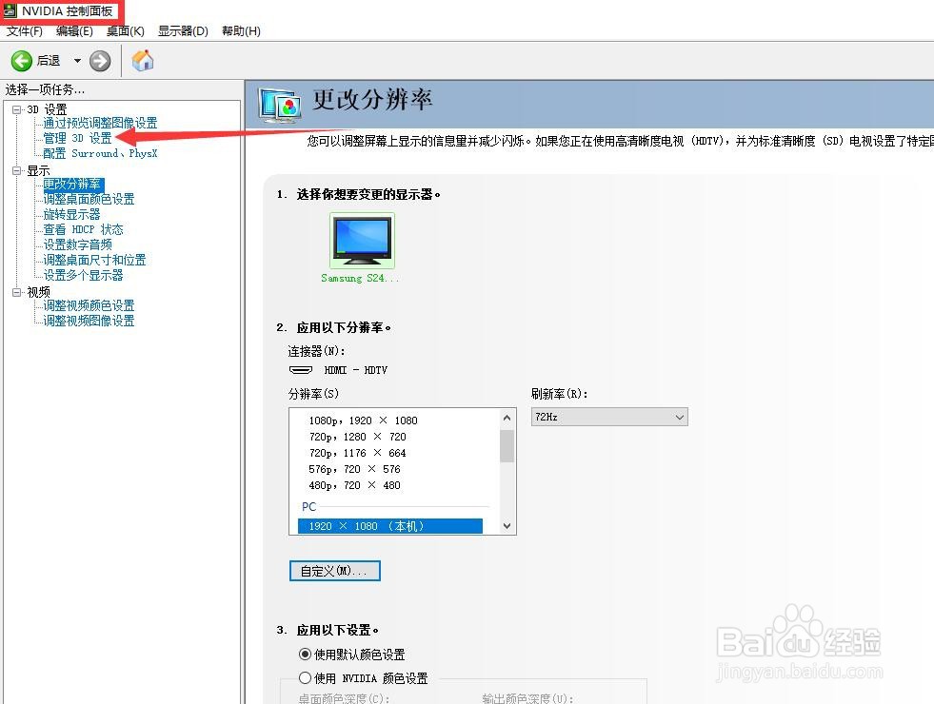Click the 更改分辨率 header monitor icon
934x704 pixels.
click(280, 105)
